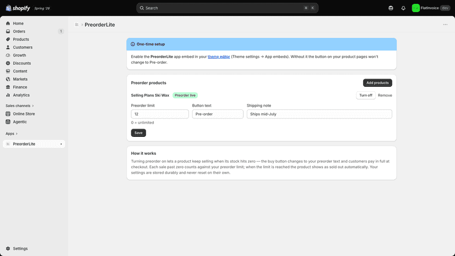Click the dev badge in top bar
Screen dimensions: 455x256
click(445, 8)
